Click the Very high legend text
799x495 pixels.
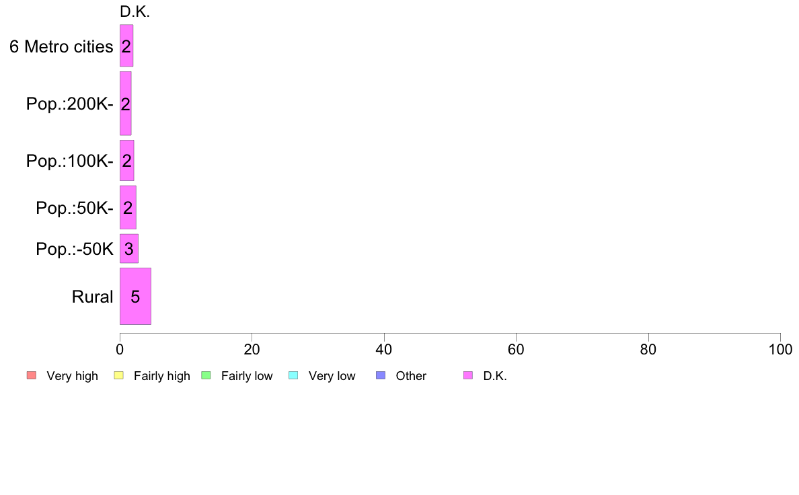[73, 376]
